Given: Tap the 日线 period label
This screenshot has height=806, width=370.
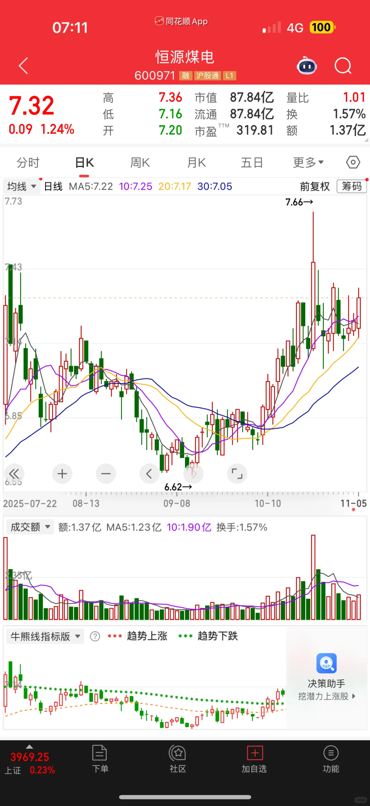Looking at the screenshot, I should click(53, 186).
